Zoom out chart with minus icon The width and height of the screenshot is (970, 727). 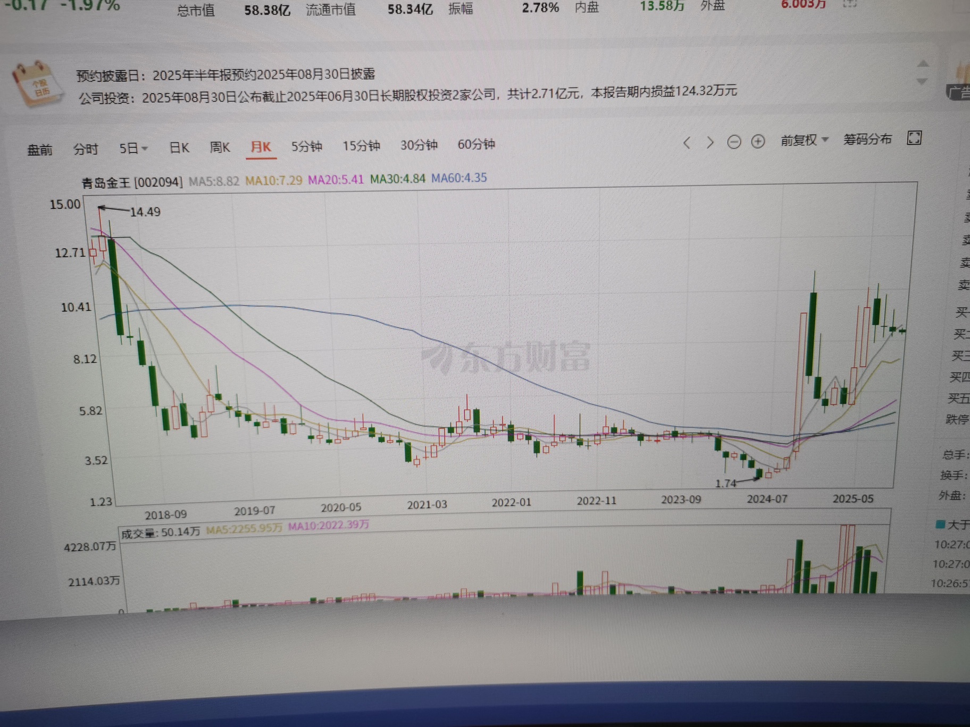point(734,142)
